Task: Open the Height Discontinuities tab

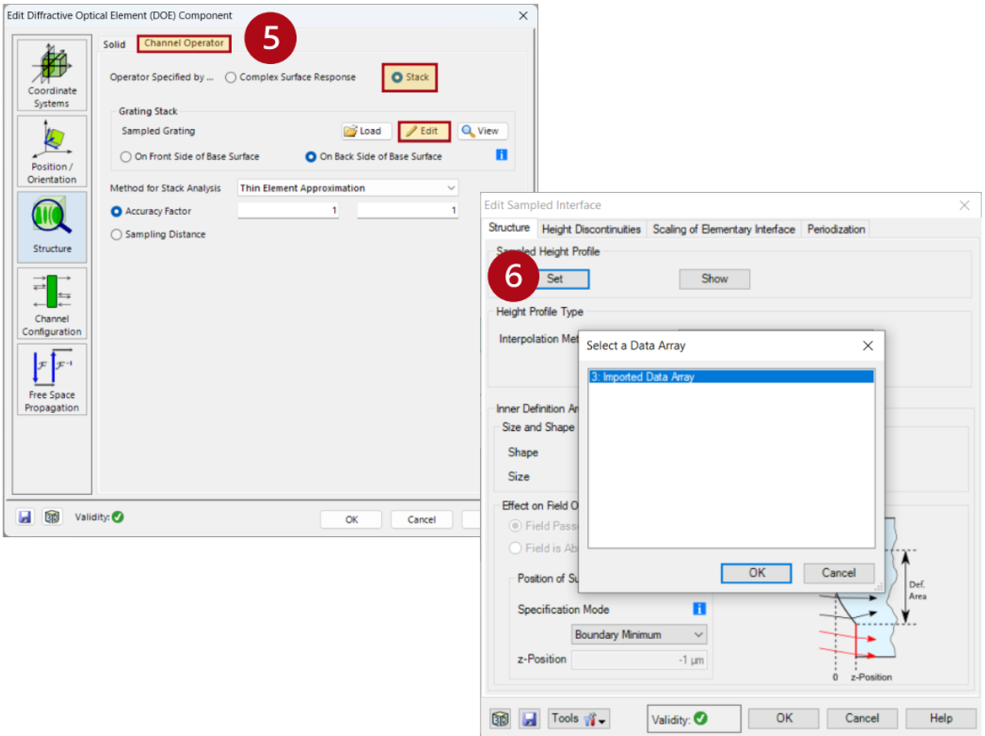Action: coord(591,229)
